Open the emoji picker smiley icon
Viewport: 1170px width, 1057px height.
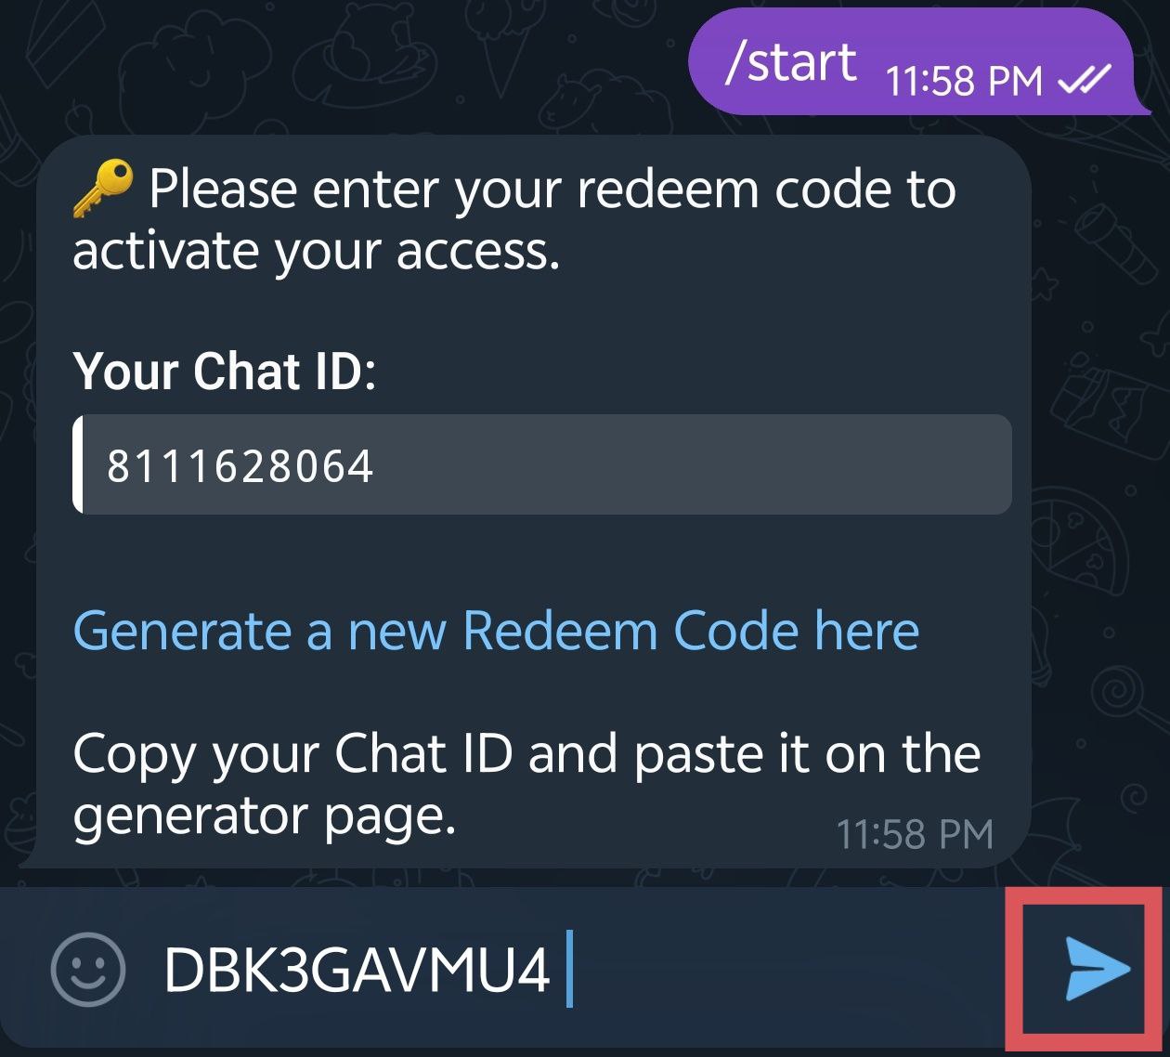coord(87,970)
